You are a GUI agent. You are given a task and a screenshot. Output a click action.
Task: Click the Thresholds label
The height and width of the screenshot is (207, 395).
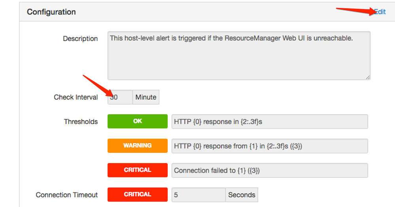(81, 122)
